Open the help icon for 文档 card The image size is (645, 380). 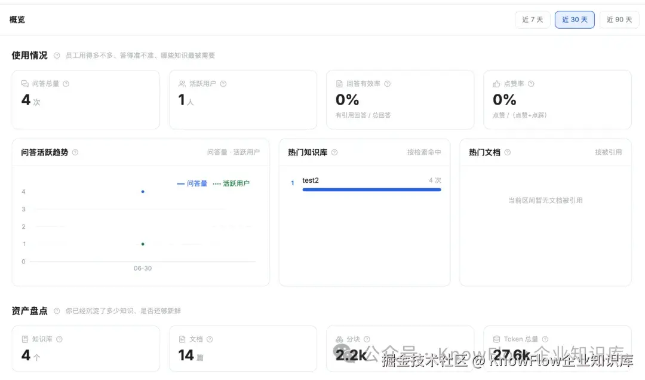(210, 339)
